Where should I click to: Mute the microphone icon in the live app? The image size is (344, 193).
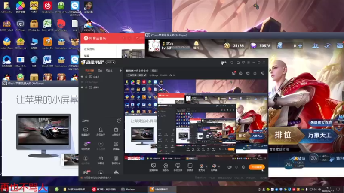[x=201, y=166]
